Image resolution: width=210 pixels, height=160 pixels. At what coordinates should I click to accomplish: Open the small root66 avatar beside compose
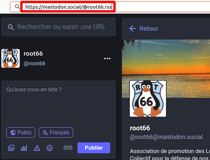pos(11,58)
